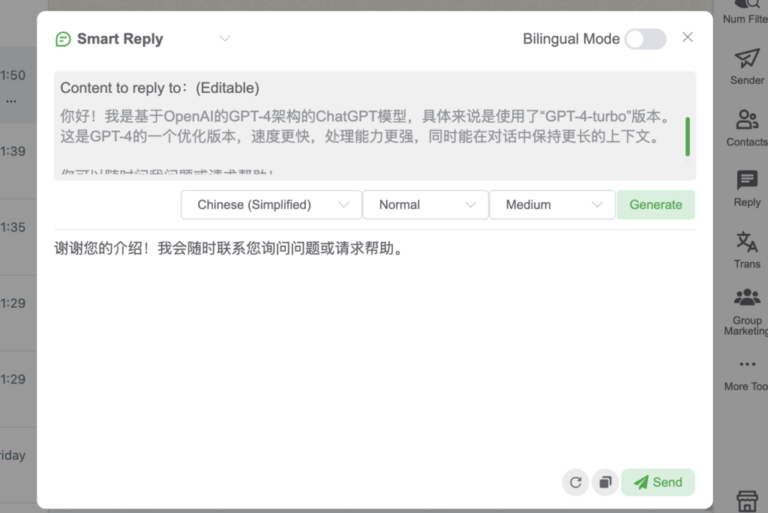Open the Normal tone dropdown
This screenshot has width=768, height=513.
[x=426, y=204]
